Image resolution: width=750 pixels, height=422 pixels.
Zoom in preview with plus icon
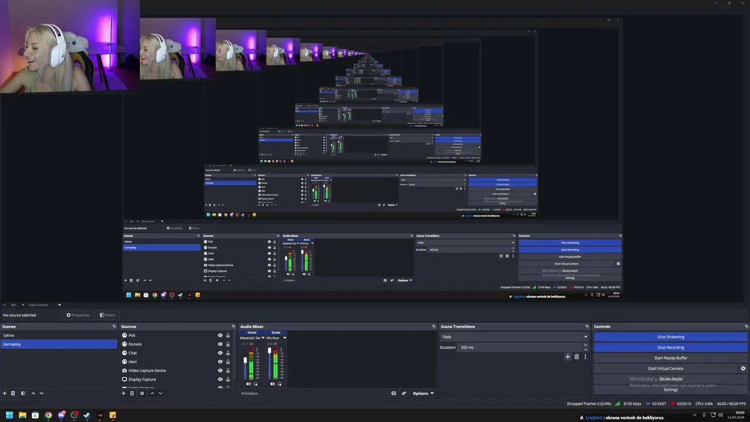click(x=23, y=305)
